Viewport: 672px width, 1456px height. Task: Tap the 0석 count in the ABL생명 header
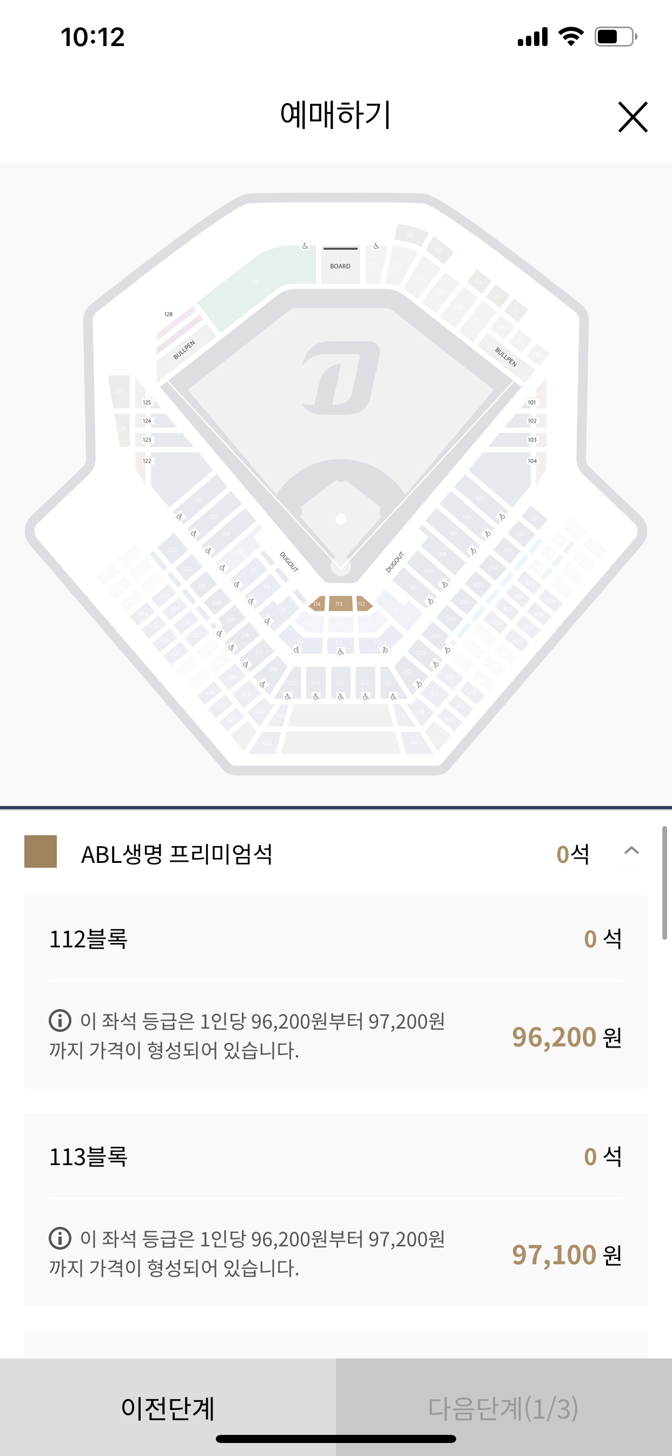(x=572, y=854)
